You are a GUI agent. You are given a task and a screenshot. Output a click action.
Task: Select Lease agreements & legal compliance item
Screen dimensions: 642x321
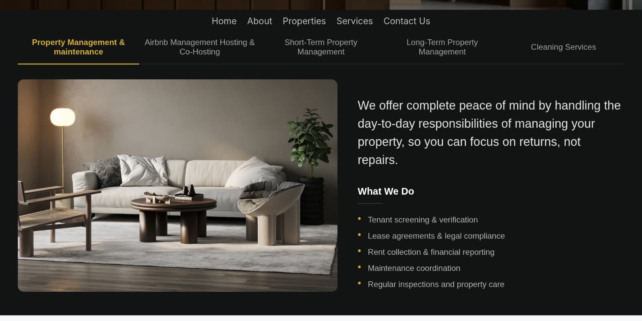click(x=436, y=236)
